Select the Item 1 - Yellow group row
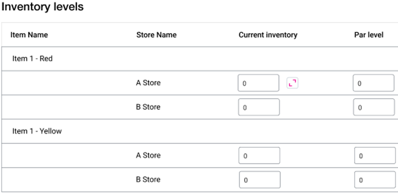 point(37,131)
